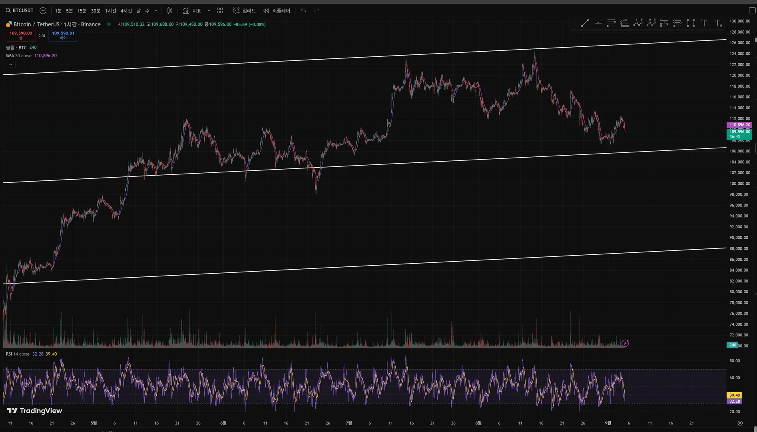This screenshot has width=757, height=432.
Task: Switch to the daily 날 timeframe
Action: click(x=139, y=11)
